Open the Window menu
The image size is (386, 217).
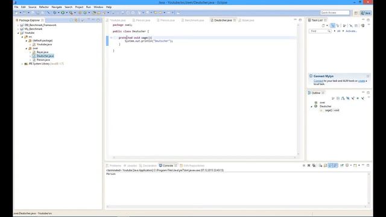pyautogui.click(x=98, y=7)
